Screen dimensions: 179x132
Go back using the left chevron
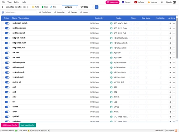pyautogui.click(x=3, y=7)
